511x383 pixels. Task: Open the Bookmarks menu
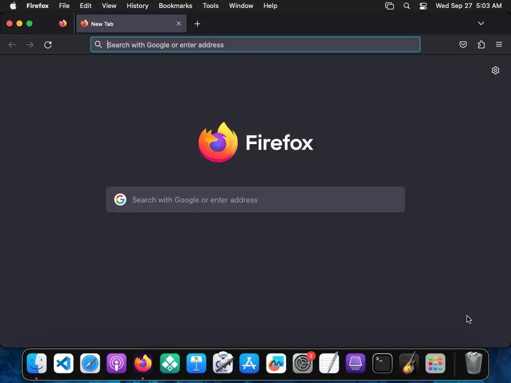point(175,6)
